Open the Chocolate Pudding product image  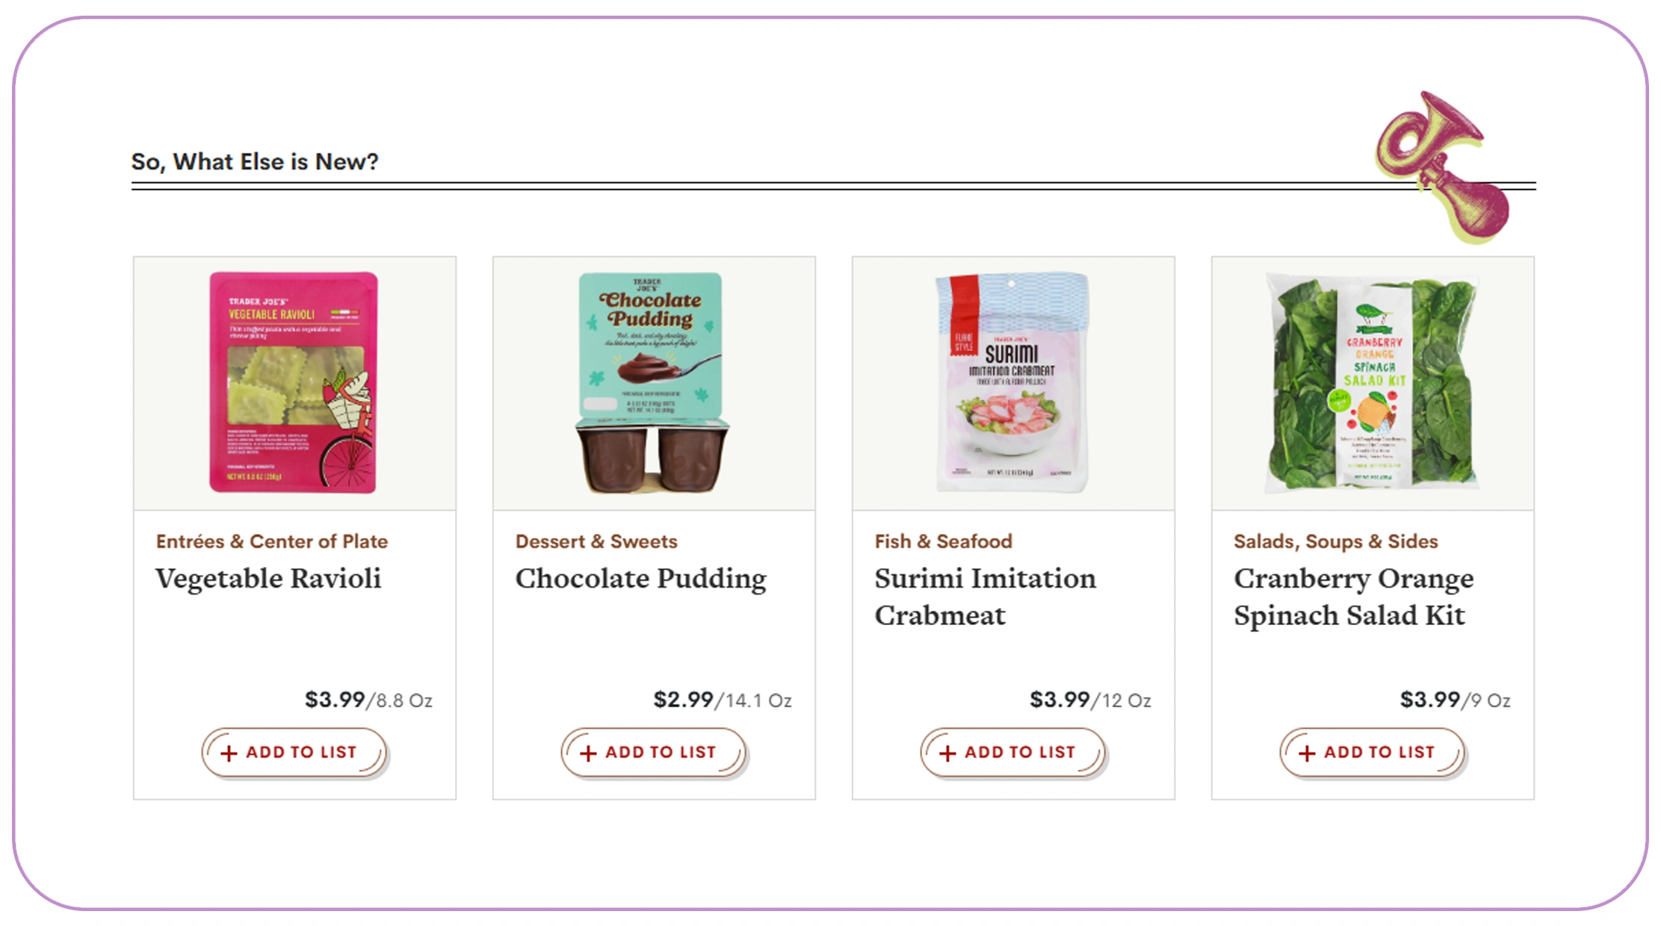point(653,382)
